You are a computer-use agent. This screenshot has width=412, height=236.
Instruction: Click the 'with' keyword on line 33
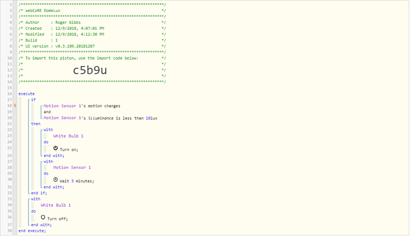(x=36, y=199)
